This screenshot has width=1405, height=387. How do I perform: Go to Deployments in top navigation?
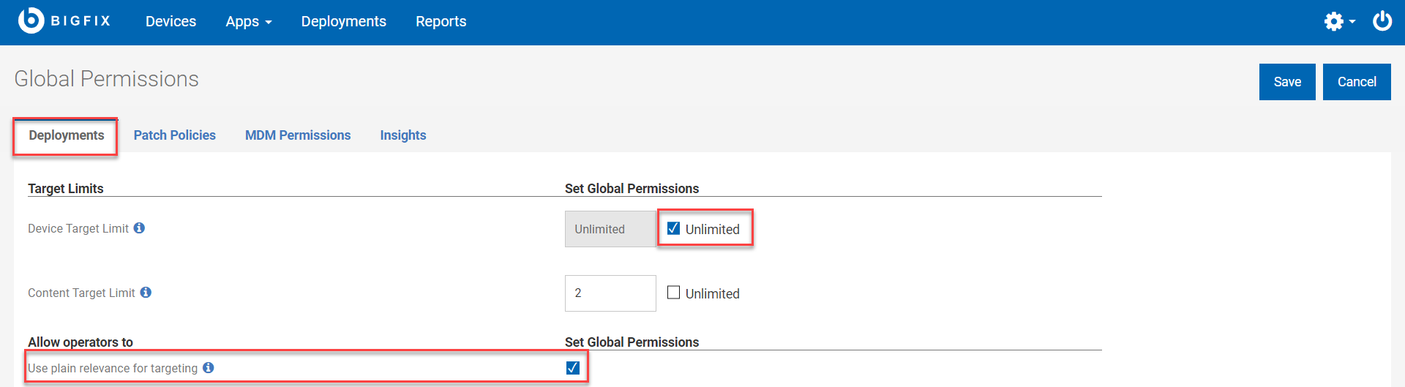(x=343, y=22)
